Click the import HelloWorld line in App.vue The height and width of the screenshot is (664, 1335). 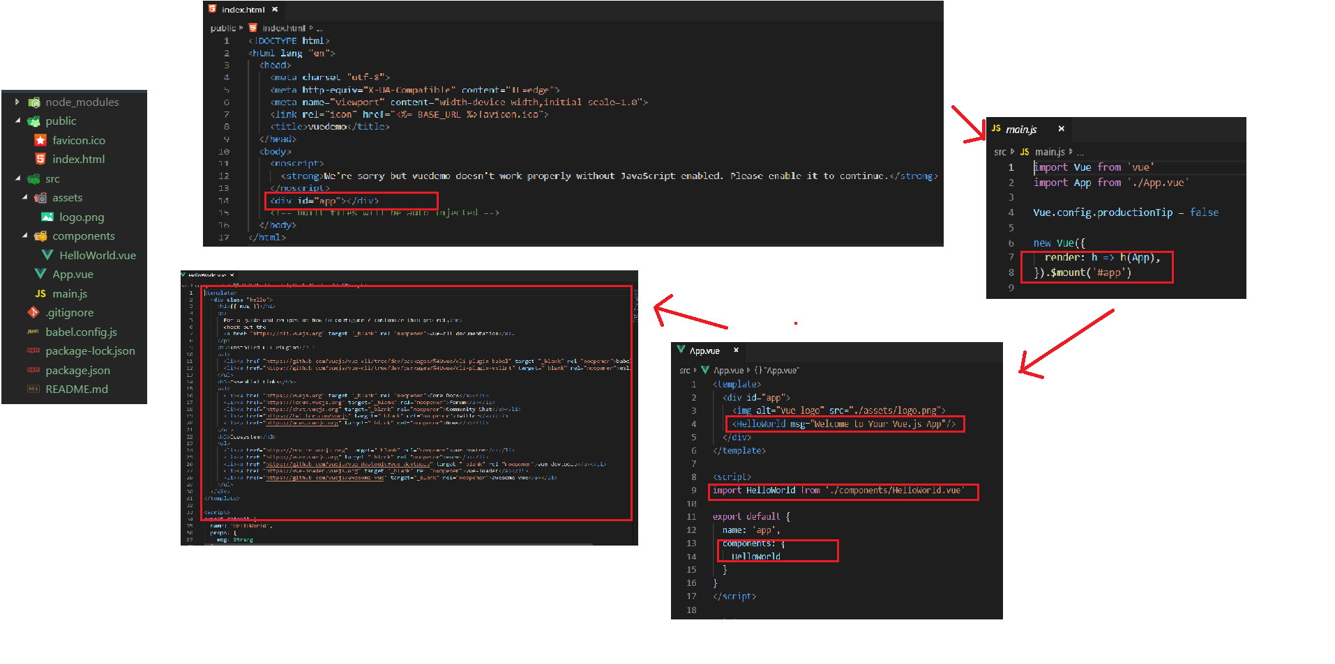tap(838, 491)
